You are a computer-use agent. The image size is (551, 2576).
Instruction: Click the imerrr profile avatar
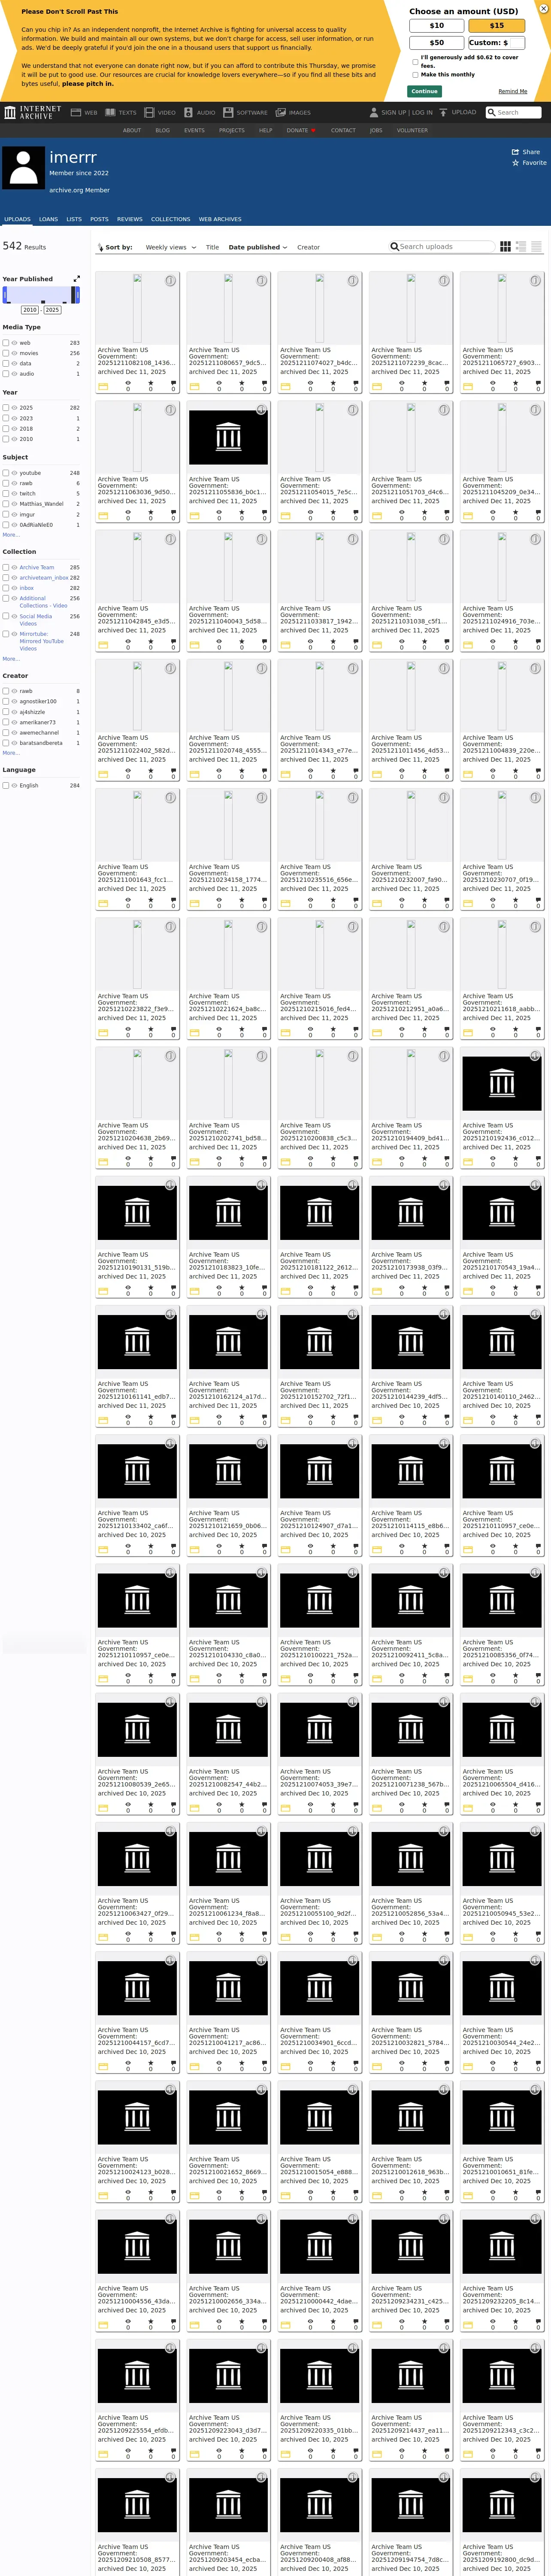(23, 167)
